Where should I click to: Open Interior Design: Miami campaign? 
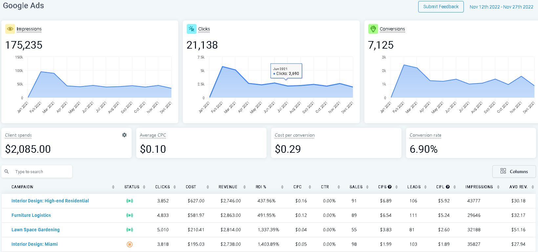(34, 244)
